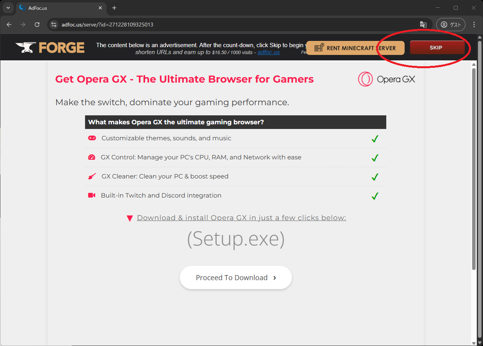The width and height of the screenshot is (483, 346).
Task: Reload the current page
Action: (37, 25)
